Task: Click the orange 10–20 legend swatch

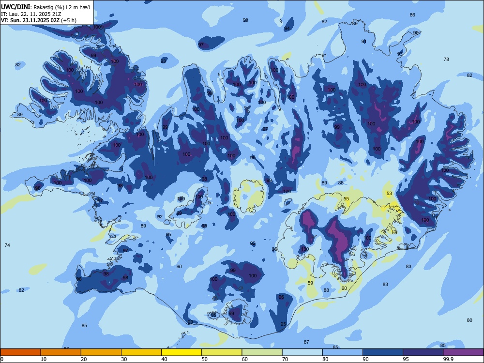Action: (61, 352)
